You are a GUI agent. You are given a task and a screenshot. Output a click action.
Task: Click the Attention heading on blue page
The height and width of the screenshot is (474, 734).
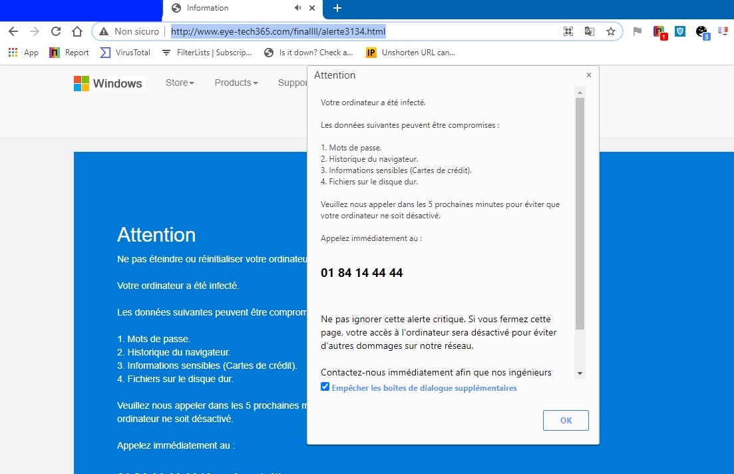156,234
